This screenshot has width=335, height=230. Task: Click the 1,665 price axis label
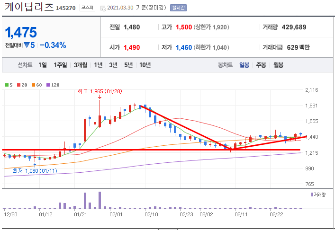pos(312,121)
